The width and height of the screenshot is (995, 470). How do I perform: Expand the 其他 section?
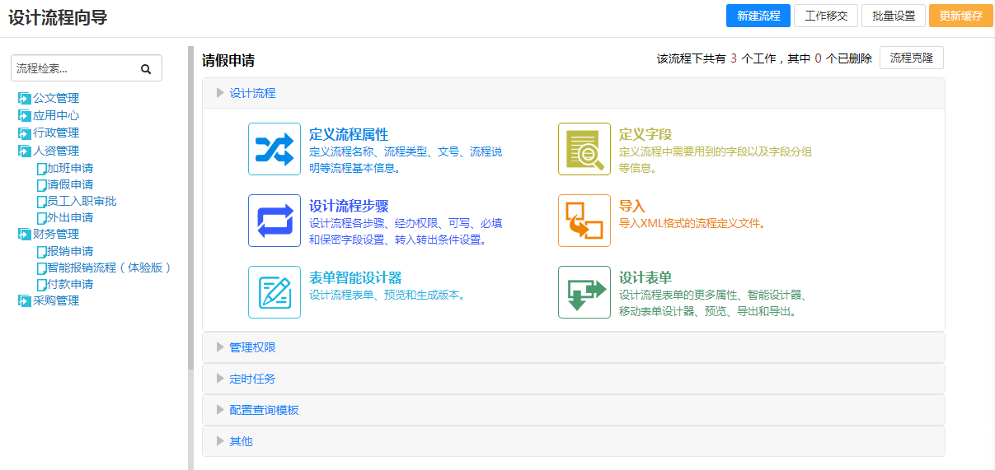(x=241, y=441)
